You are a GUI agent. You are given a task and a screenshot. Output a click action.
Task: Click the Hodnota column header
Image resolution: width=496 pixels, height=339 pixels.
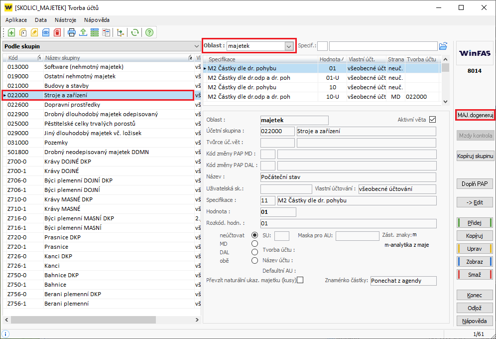(x=332, y=59)
